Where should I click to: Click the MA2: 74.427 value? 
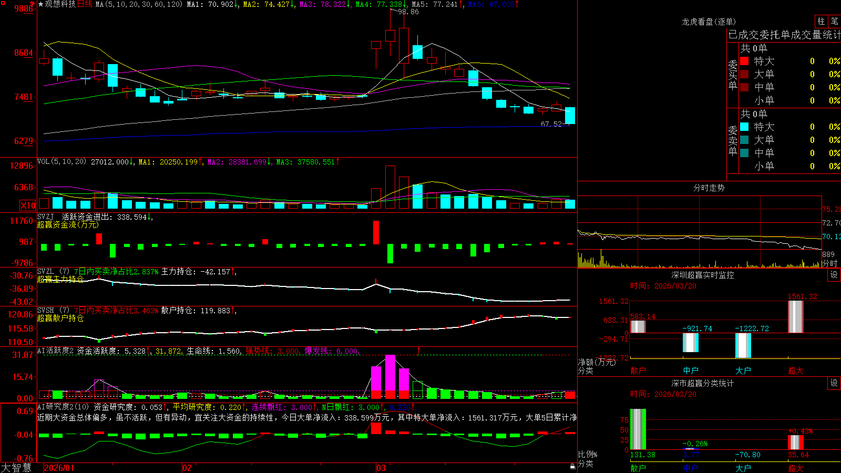269,4
